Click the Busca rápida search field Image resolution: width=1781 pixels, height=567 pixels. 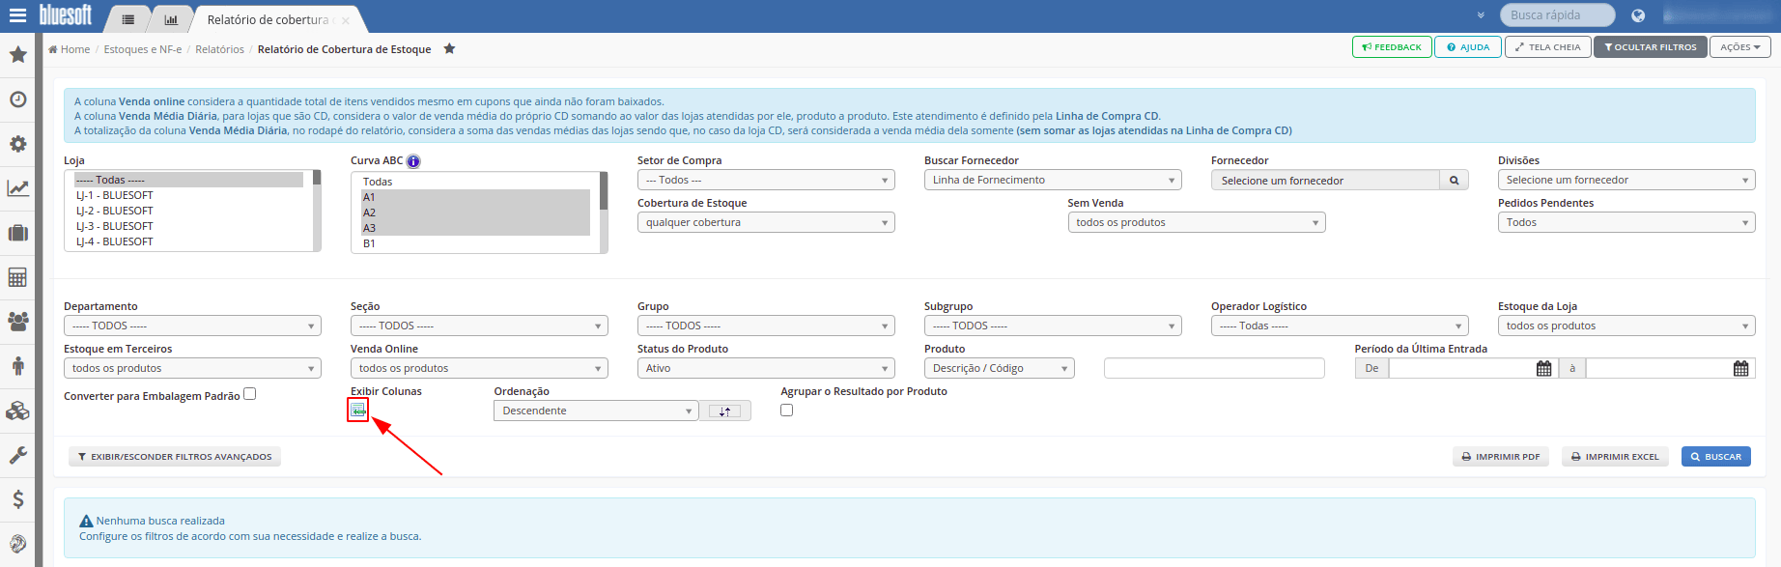tap(1557, 15)
